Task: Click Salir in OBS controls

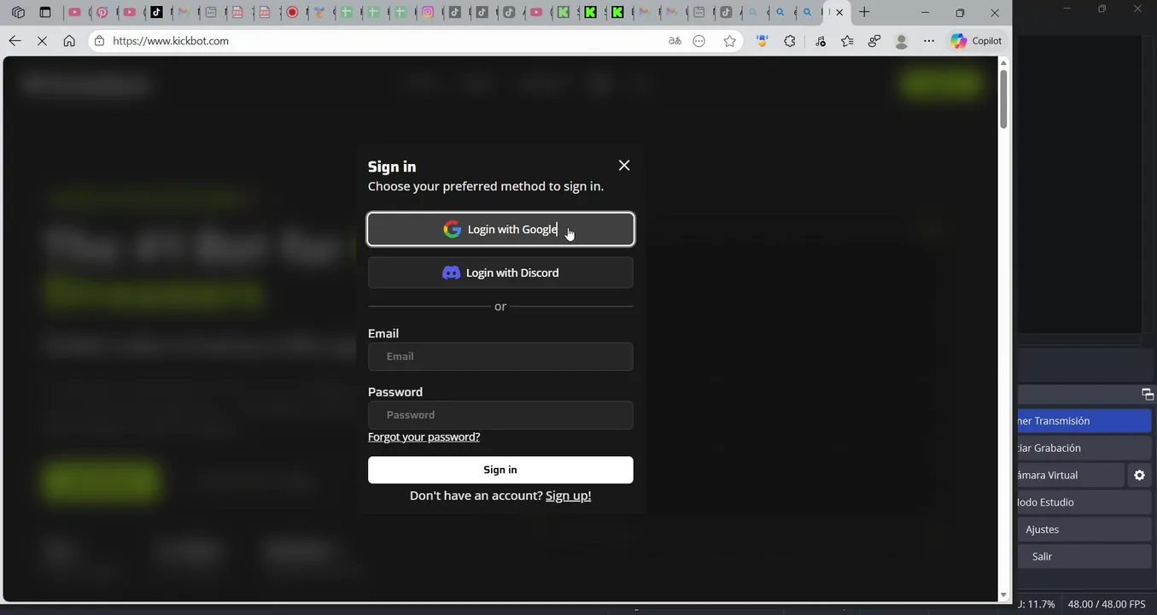Action: click(x=1084, y=557)
